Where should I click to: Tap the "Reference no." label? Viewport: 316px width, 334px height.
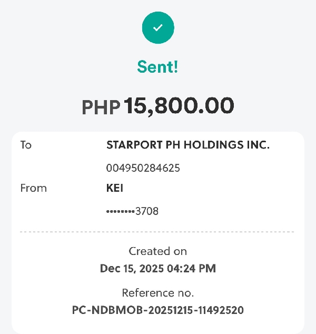158,293
